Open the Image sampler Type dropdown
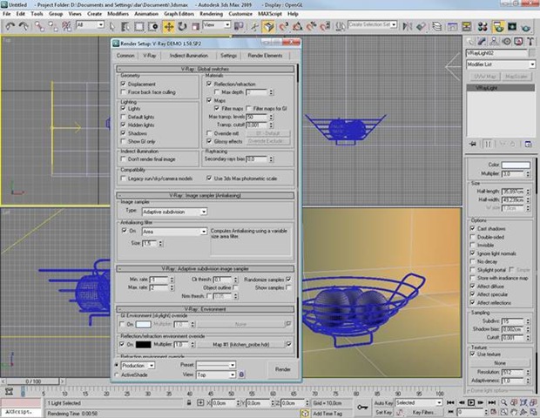The height and width of the screenshot is (418, 540). [x=173, y=211]
